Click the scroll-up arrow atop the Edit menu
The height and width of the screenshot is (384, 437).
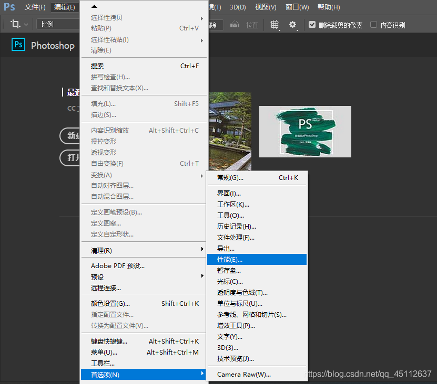(x=95, y=6)
